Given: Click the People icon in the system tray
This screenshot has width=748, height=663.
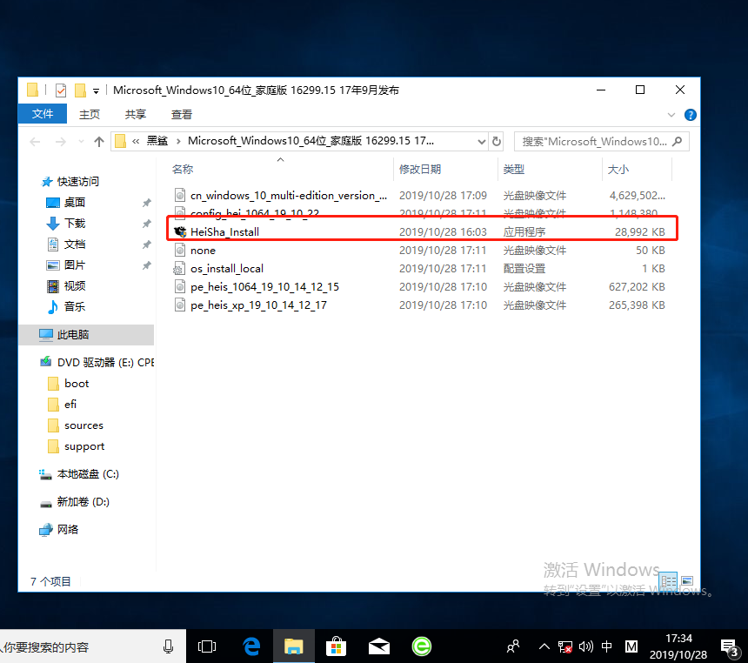Looking at the screenshot, I should pyautogui.click(x=512, y=646).
